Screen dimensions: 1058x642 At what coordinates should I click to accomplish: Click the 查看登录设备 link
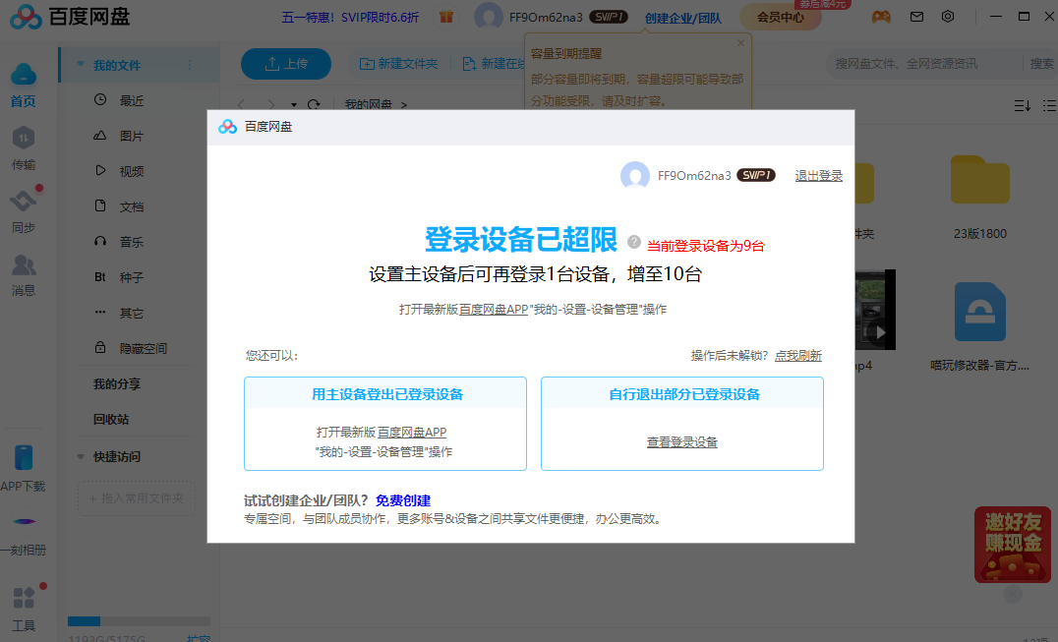point(682,442)
